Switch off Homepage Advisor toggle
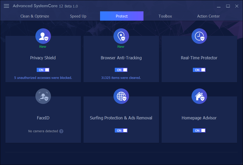Image resolution: width=243 pixels, height=165 pixels. click(x=199, y=130)
